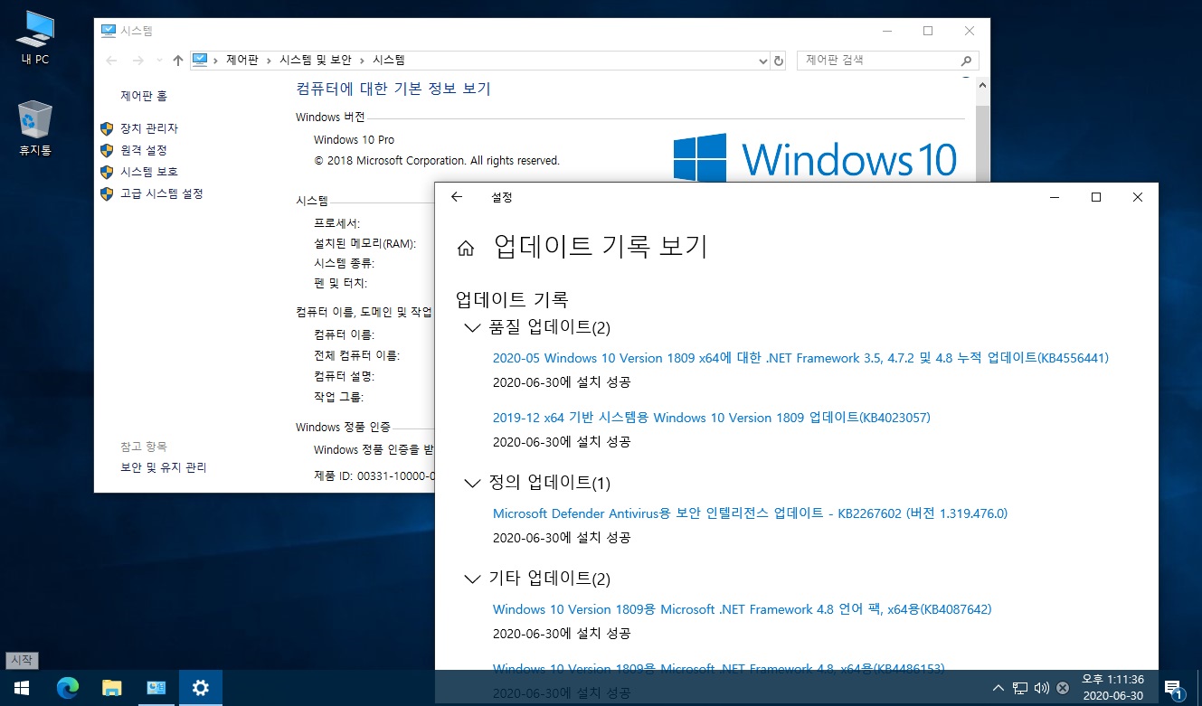Open KB4087642 language pack link
This screenshot has width=1202, height=706.
pyautogui.click(x=742, y=609)
